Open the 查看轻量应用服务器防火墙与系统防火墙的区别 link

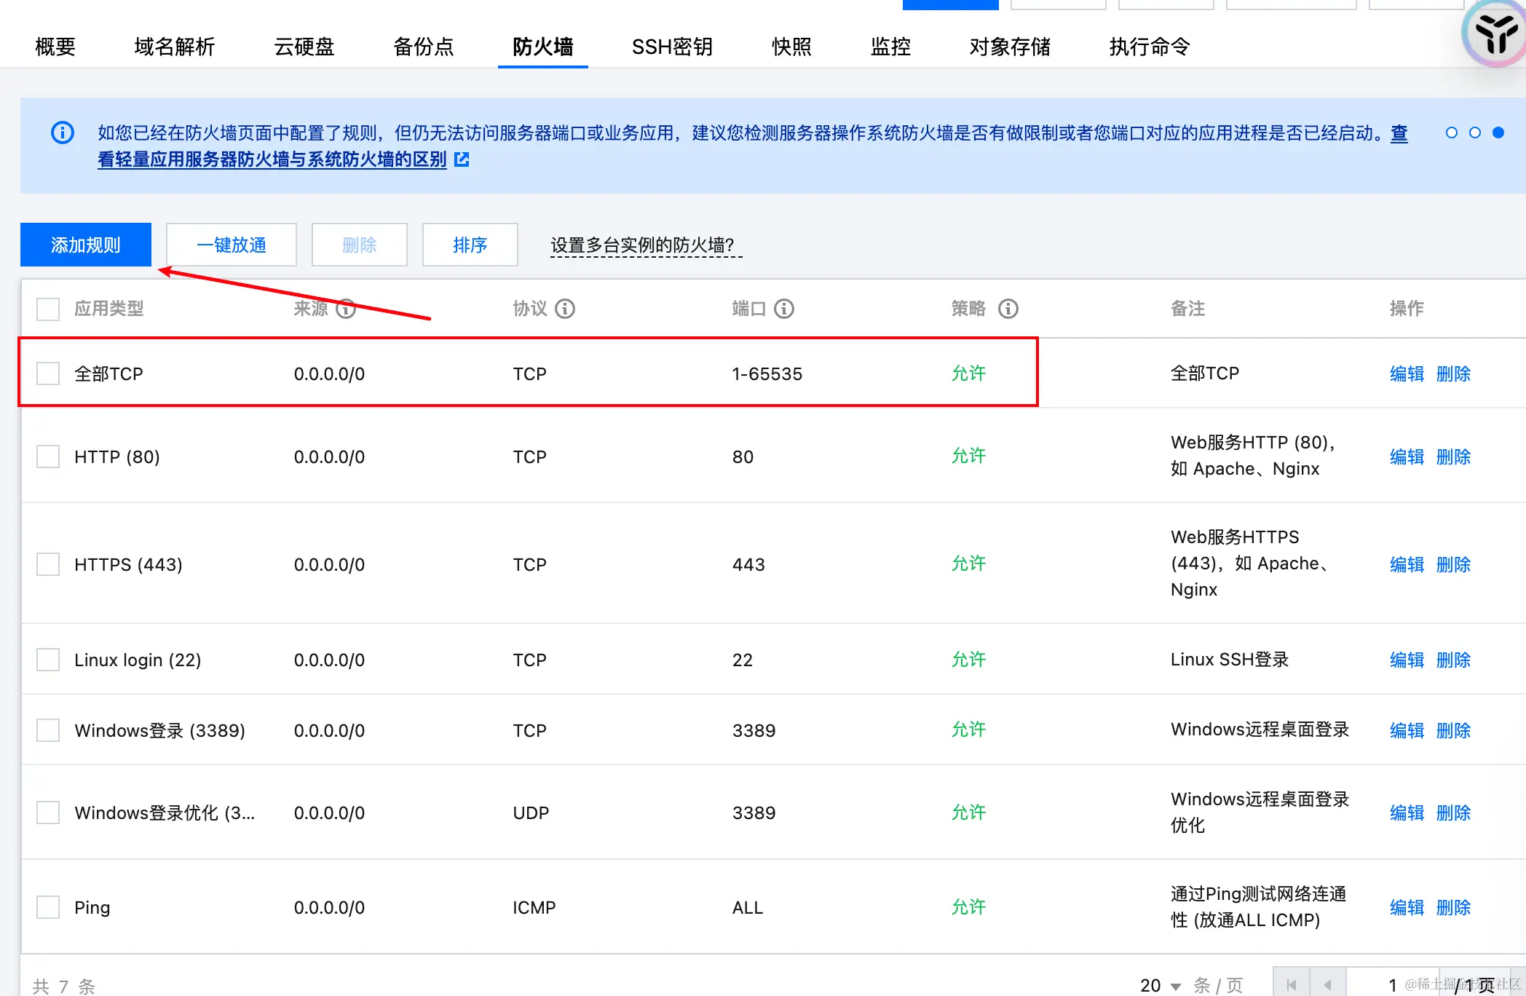(x=272, y=159)
